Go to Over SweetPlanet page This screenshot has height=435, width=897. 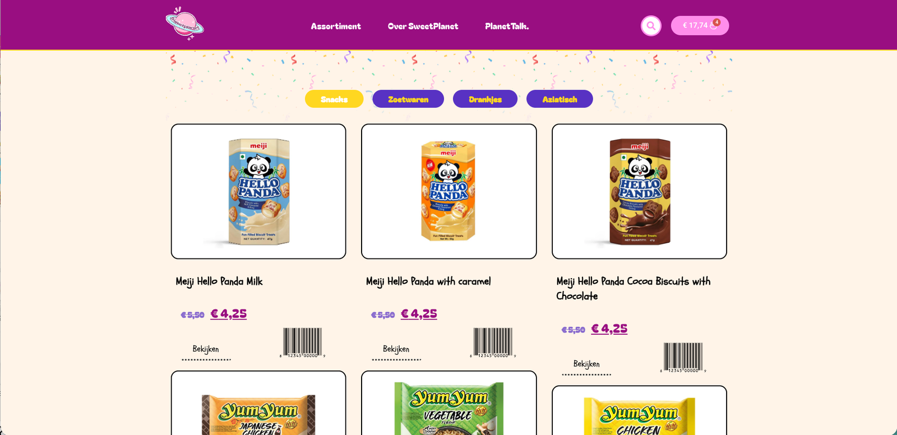pos(423,26)
